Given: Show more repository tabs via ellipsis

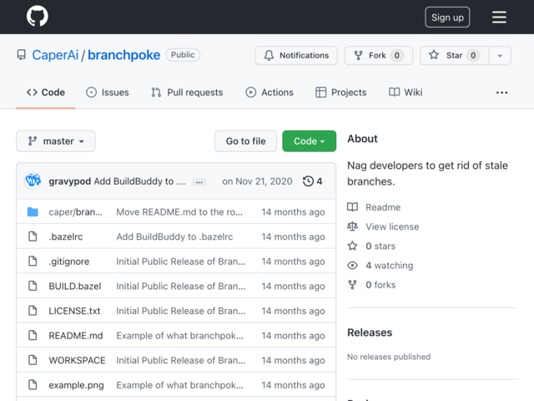Looking at the screenshot, I should [501, 93].
